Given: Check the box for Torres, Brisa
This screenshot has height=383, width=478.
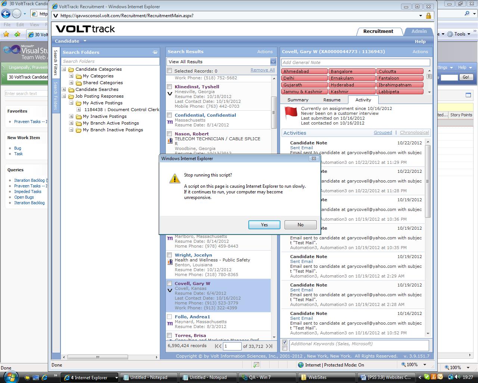Looking at the screenshot, I should (x=170, y=335).
